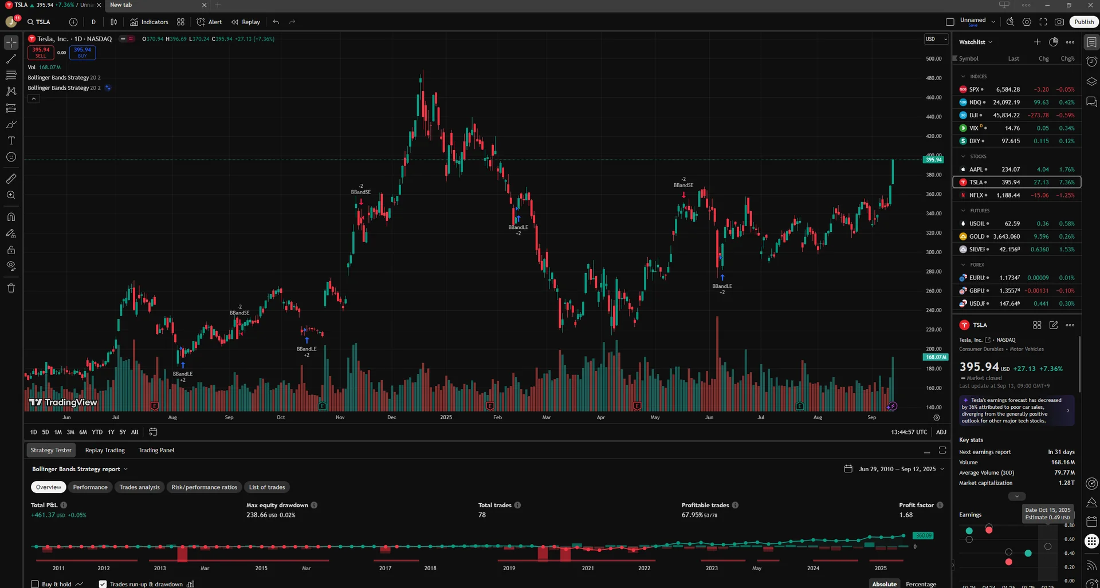The width and height of the screenshot is (1100, 588).
Task: Collapse the INDICES watchlist section
Action: pyautogui.click(x=962, y=76)
